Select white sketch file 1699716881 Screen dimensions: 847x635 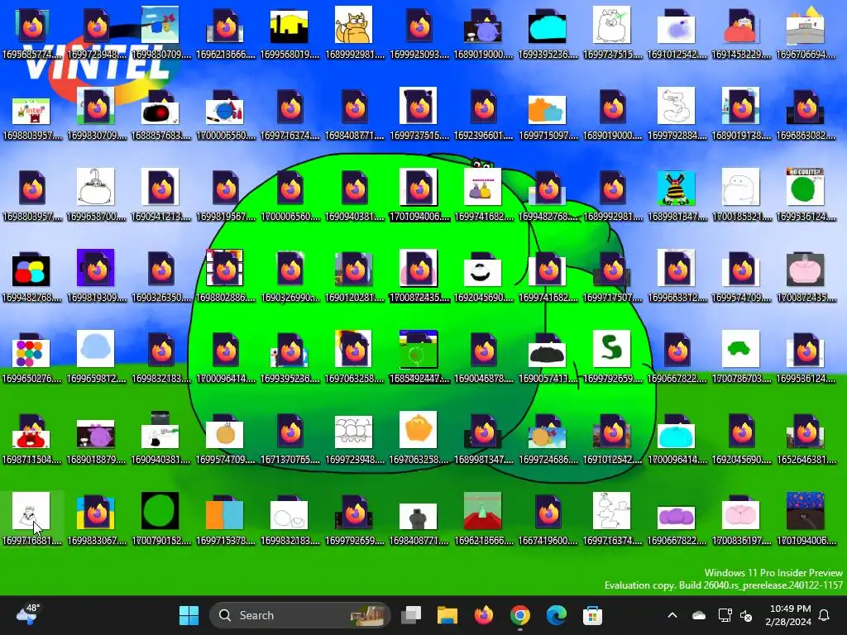coord(31,519)
